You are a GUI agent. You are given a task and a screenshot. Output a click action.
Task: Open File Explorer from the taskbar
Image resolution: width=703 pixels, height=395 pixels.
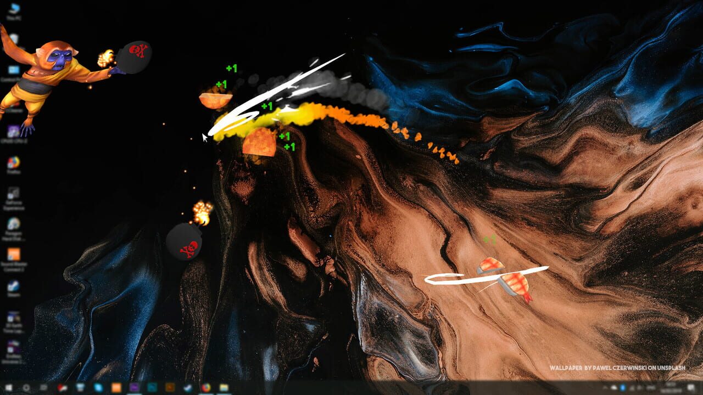(x=224, y=388)
